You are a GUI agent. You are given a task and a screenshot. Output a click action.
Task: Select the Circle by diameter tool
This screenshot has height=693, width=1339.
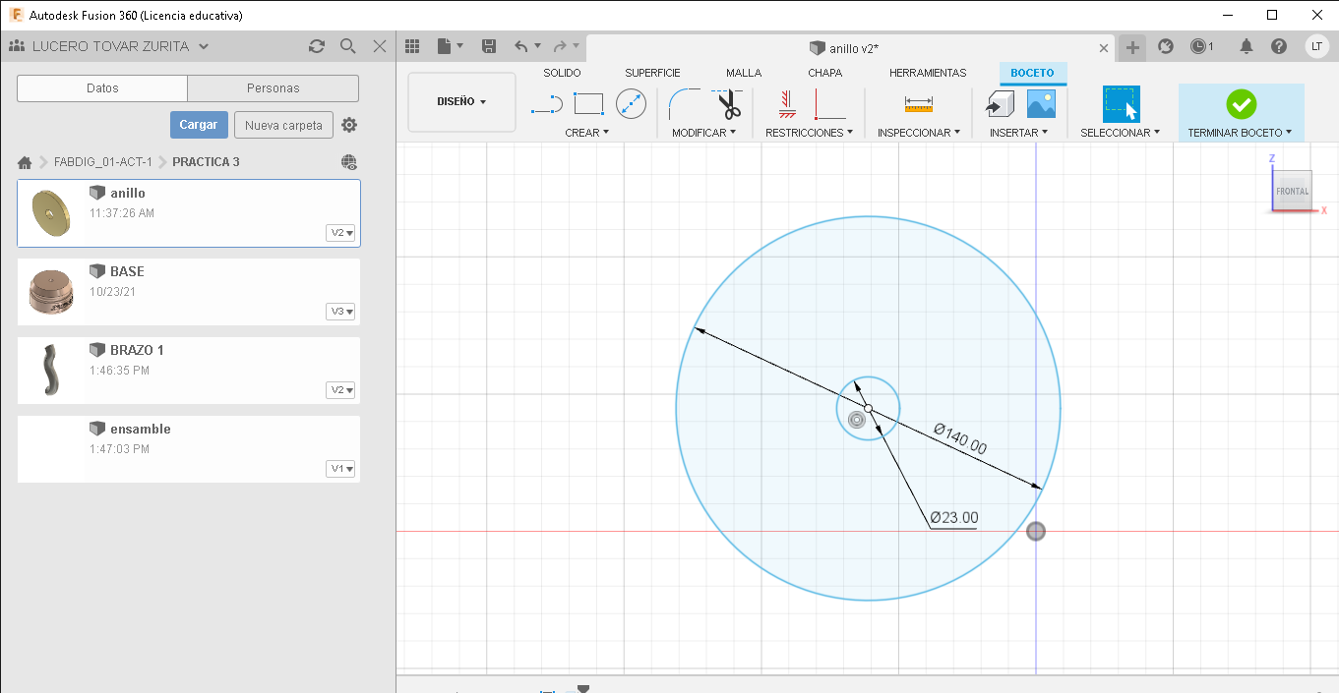pos(631,103)
